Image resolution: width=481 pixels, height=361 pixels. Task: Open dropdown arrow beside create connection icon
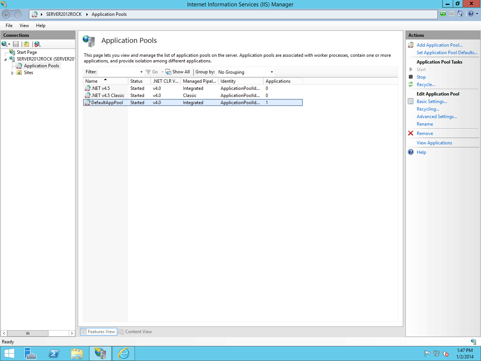(x=9, y=44)
